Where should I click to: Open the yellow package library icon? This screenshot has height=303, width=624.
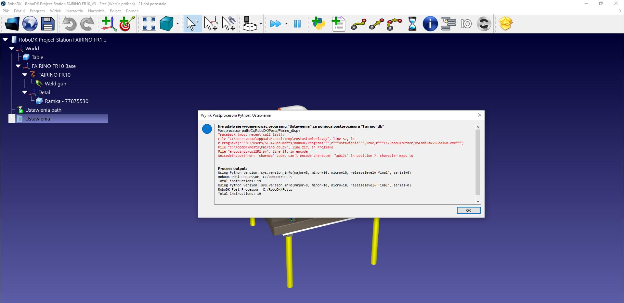pyautogui.click(x=505, y=24)
